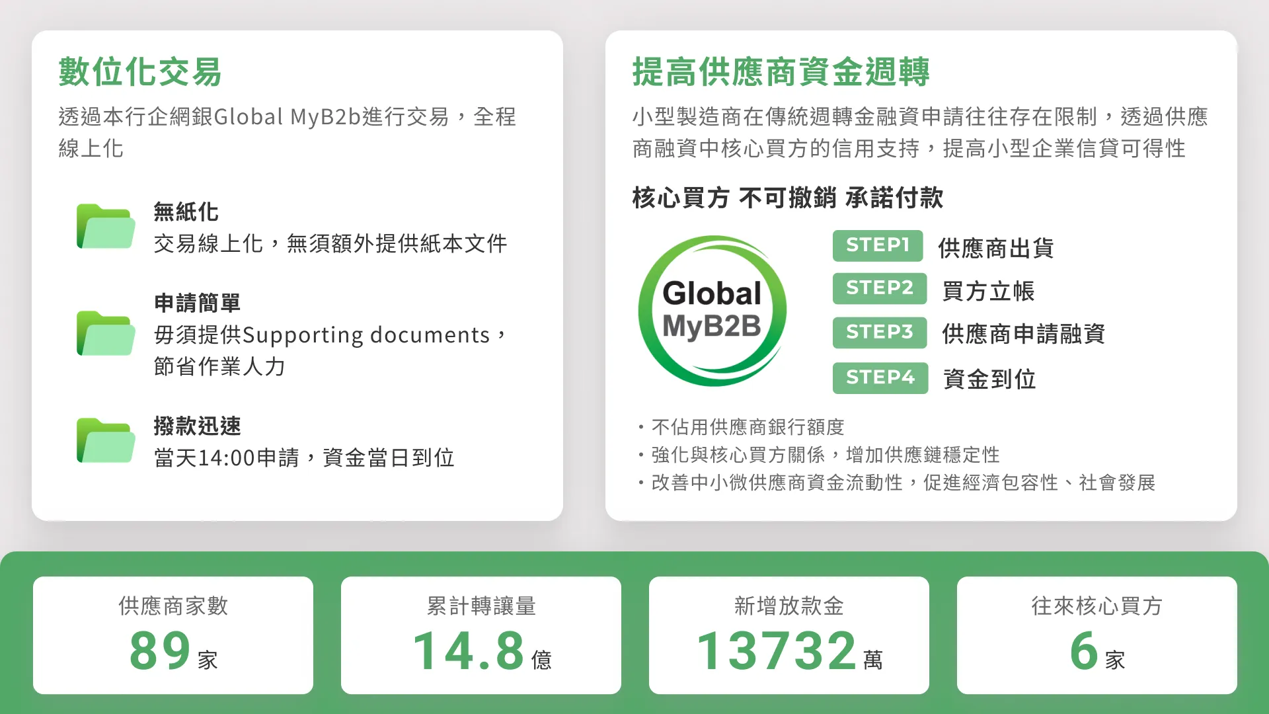1269x714 pixels.
Task: Click 核心買方 不可撤銷 承諾付款 subheading
Action: (x=788, y=198)
